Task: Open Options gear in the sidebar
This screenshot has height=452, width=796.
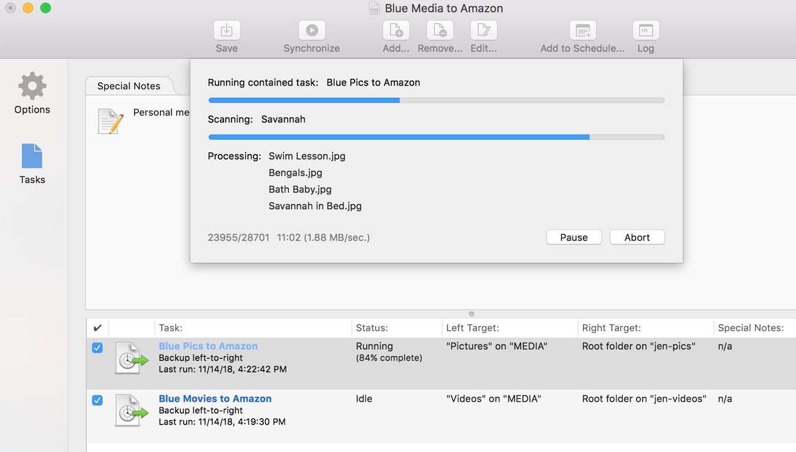Action: (32, 86)
